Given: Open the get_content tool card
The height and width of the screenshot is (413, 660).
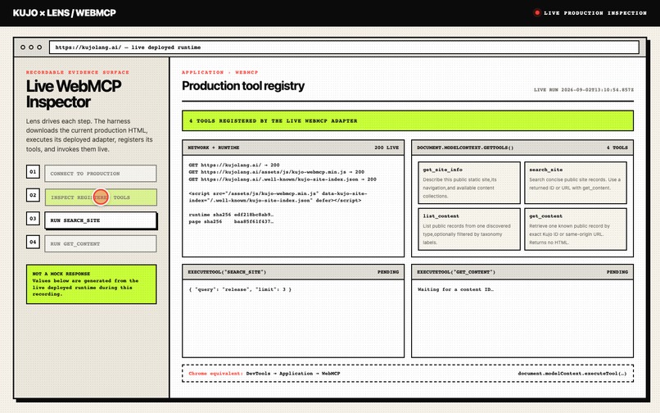Looking at the screenshot, I should 576,229.
